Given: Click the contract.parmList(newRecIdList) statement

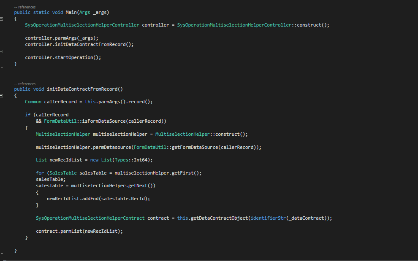Looking at the screenshot, I should 79,231.
